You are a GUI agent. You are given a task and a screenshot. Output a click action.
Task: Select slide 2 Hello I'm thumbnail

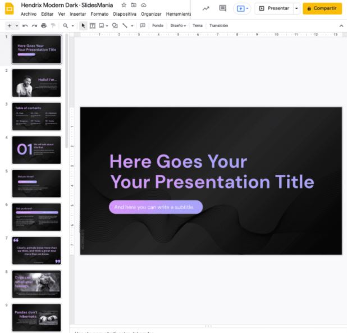click(x=36, y=83)
